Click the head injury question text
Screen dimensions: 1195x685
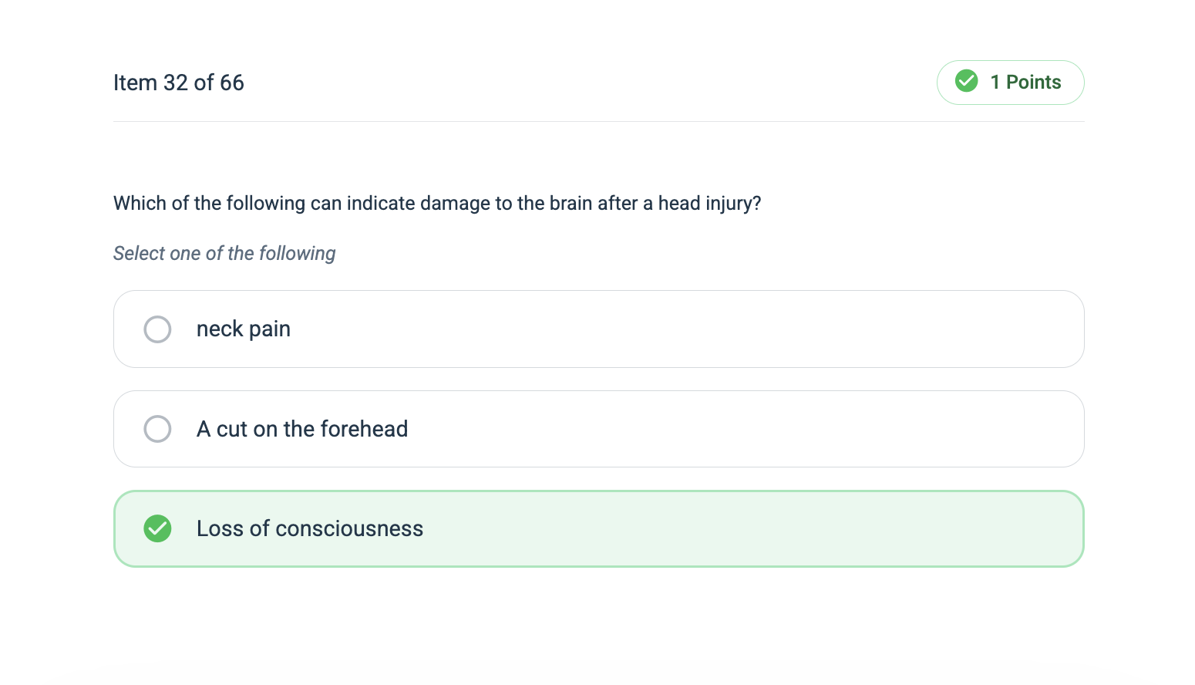point(436,204)
